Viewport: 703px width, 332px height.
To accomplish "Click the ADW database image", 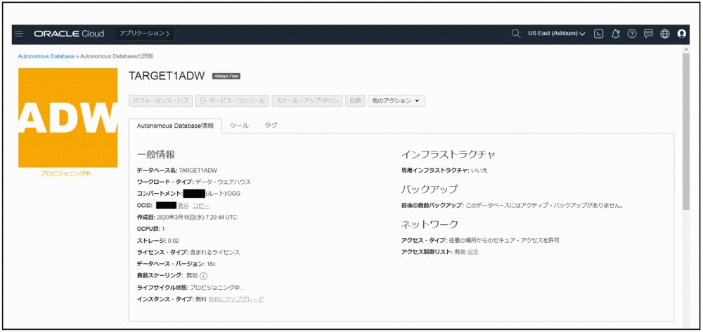I will [67, 118].
